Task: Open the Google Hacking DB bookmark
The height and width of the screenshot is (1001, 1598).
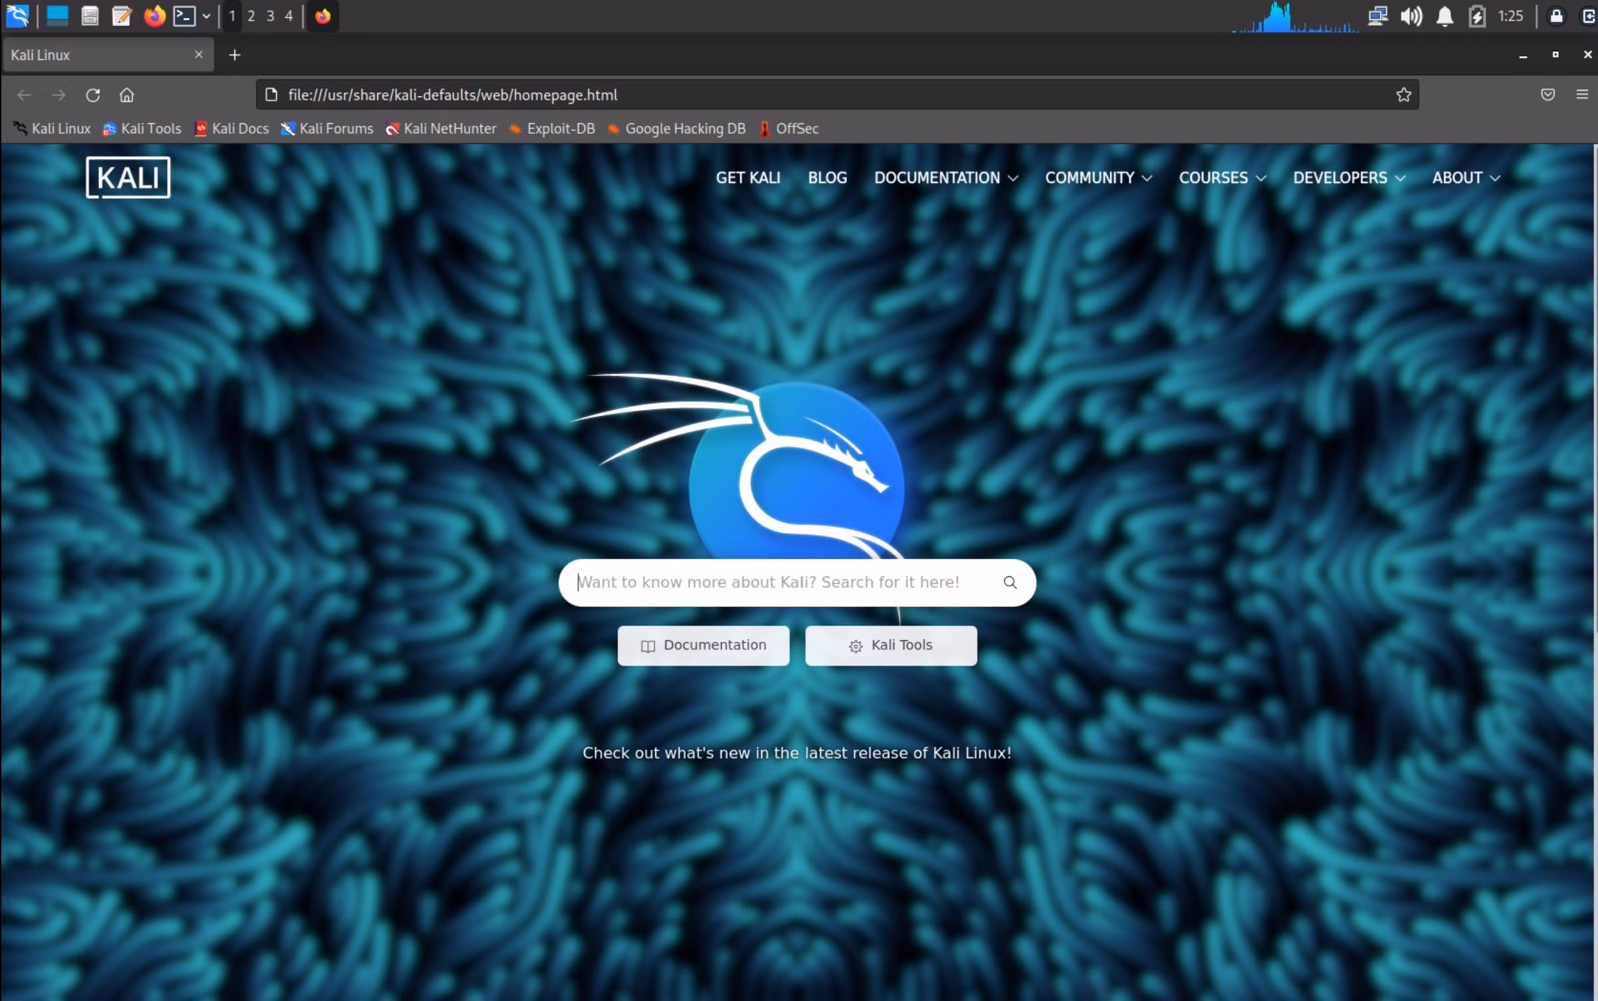Action: pos(676,129)
